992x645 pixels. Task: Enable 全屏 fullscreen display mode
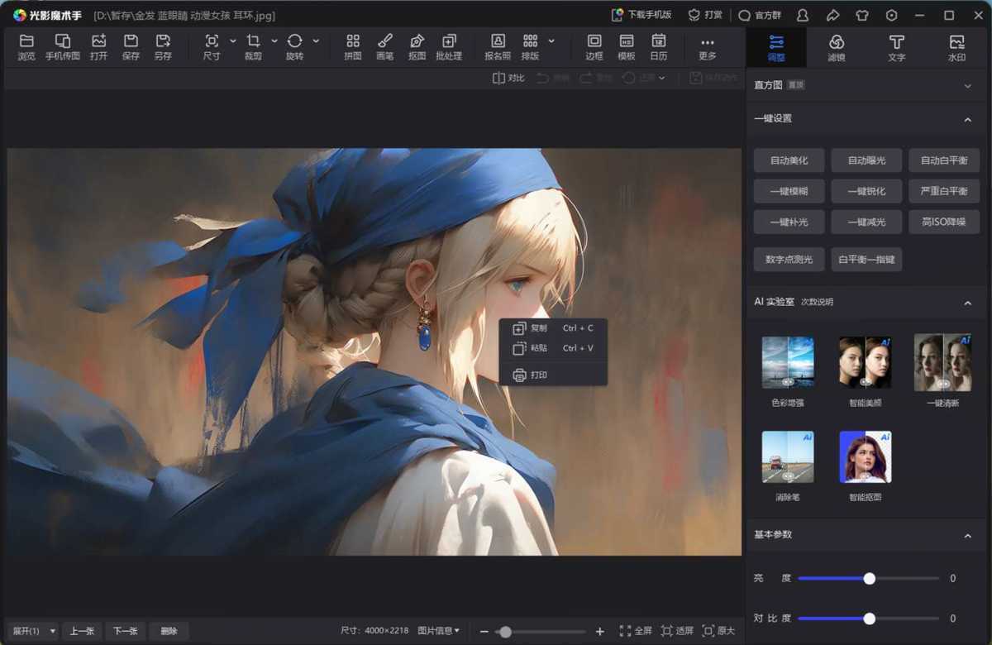pyautogui.click(x=633, y=630)
